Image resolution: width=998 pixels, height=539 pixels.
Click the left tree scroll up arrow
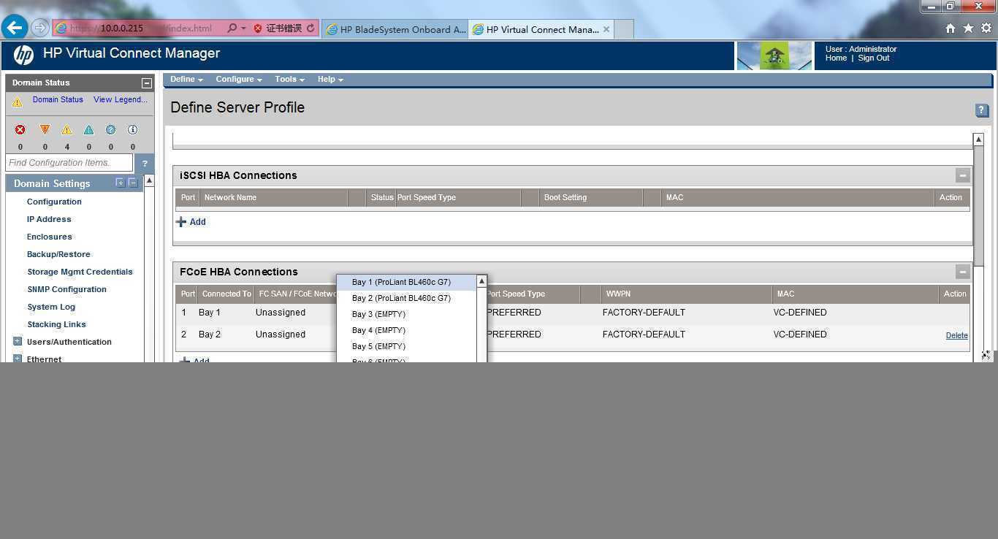pyautogui.click(x=149, y=180)
